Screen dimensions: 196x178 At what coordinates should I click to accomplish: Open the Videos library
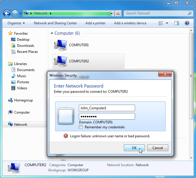22,88
